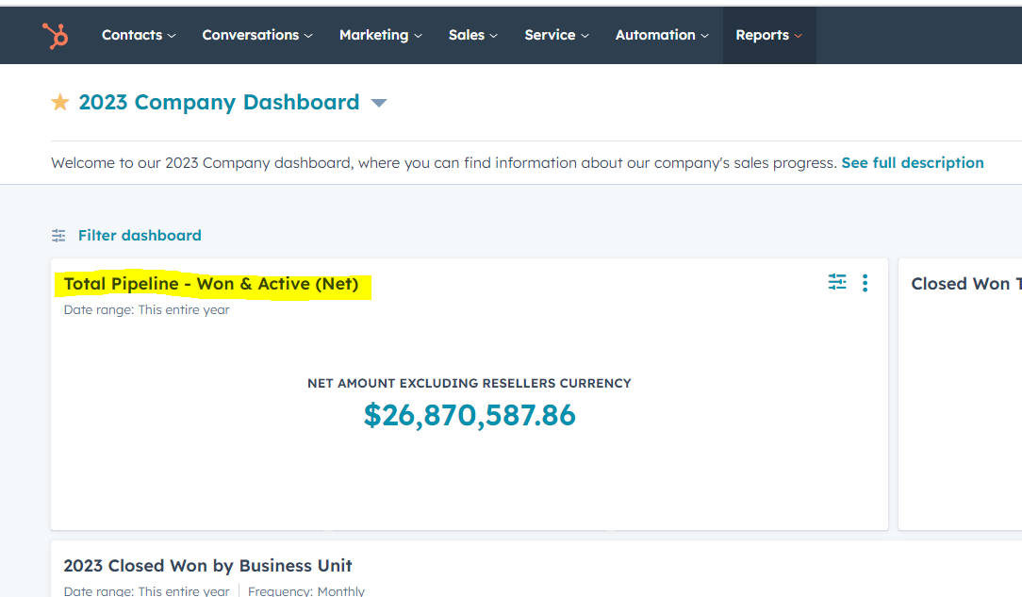Viewport: 1022px width, 597px height.
Task: Click the Date range text under Total Pipeline
Action: point(146,309)
